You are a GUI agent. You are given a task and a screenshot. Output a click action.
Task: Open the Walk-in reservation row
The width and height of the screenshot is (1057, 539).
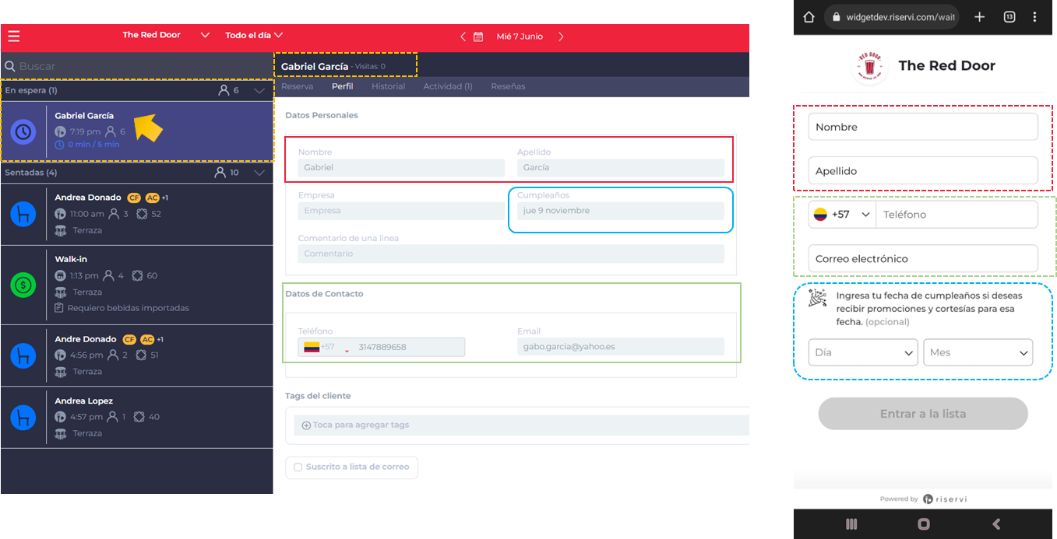click(x=137, y=285)
